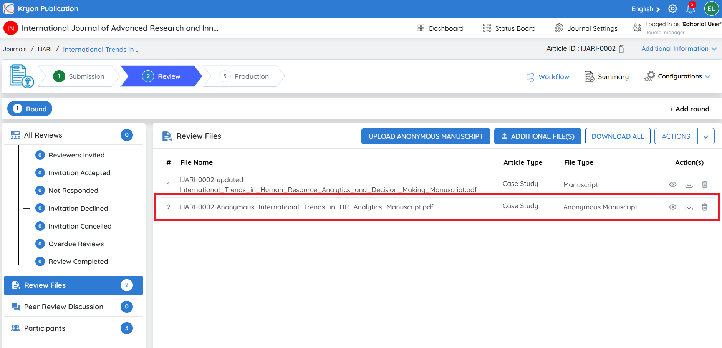
Task: Delete the IJARI-0002-updated manuscript file
Action: coord(705,184)
